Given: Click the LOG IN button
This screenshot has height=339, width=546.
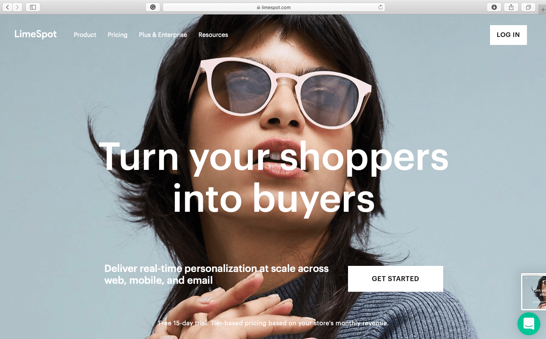Looking at the screenshot, I should (x=508, y=35).
